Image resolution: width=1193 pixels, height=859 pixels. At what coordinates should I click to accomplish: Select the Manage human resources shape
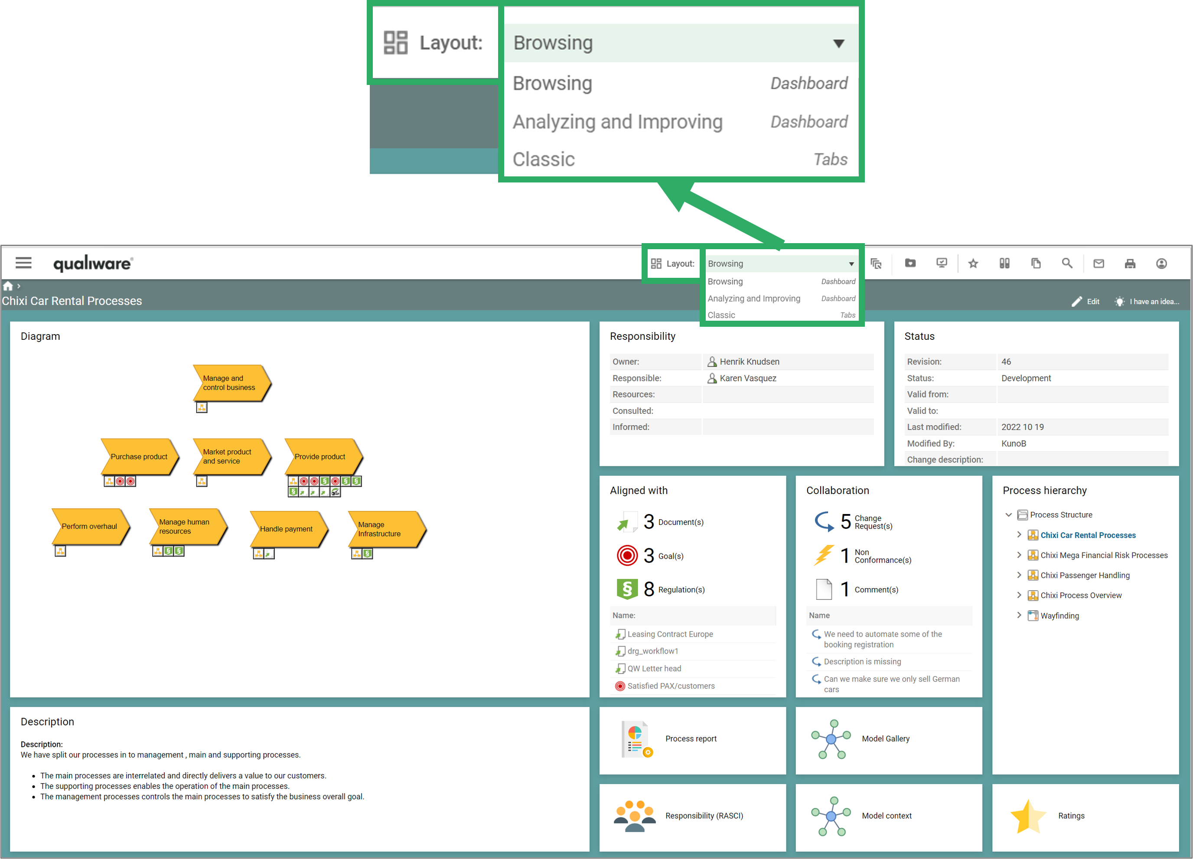click(188, 527)
